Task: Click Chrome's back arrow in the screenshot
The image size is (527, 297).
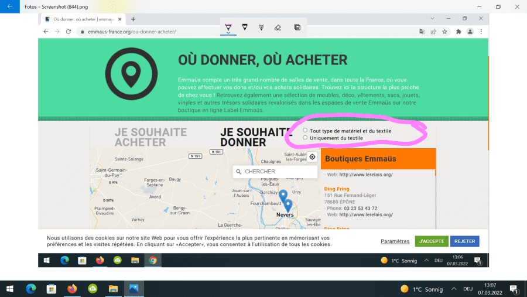Action: pos(46,32)
